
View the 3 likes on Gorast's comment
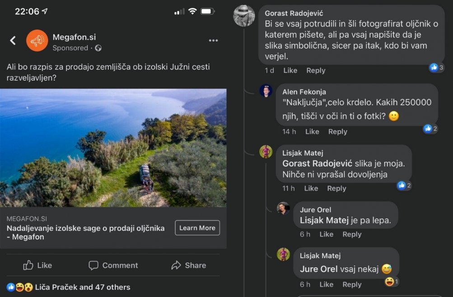(436, 68)
